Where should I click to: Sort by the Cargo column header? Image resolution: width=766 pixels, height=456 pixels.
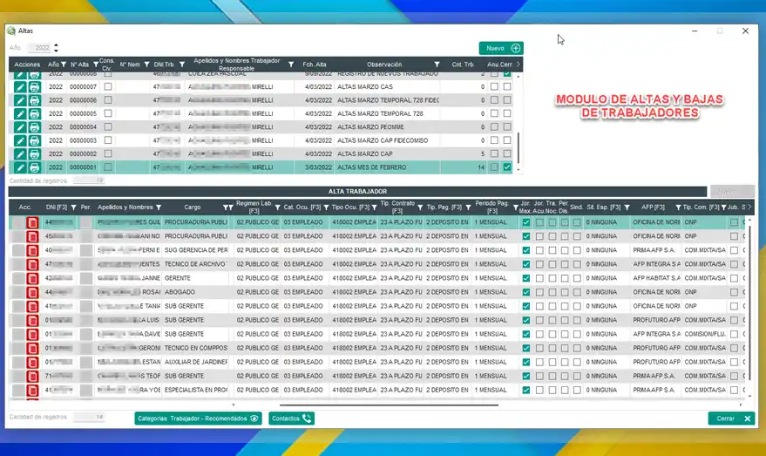193,208
